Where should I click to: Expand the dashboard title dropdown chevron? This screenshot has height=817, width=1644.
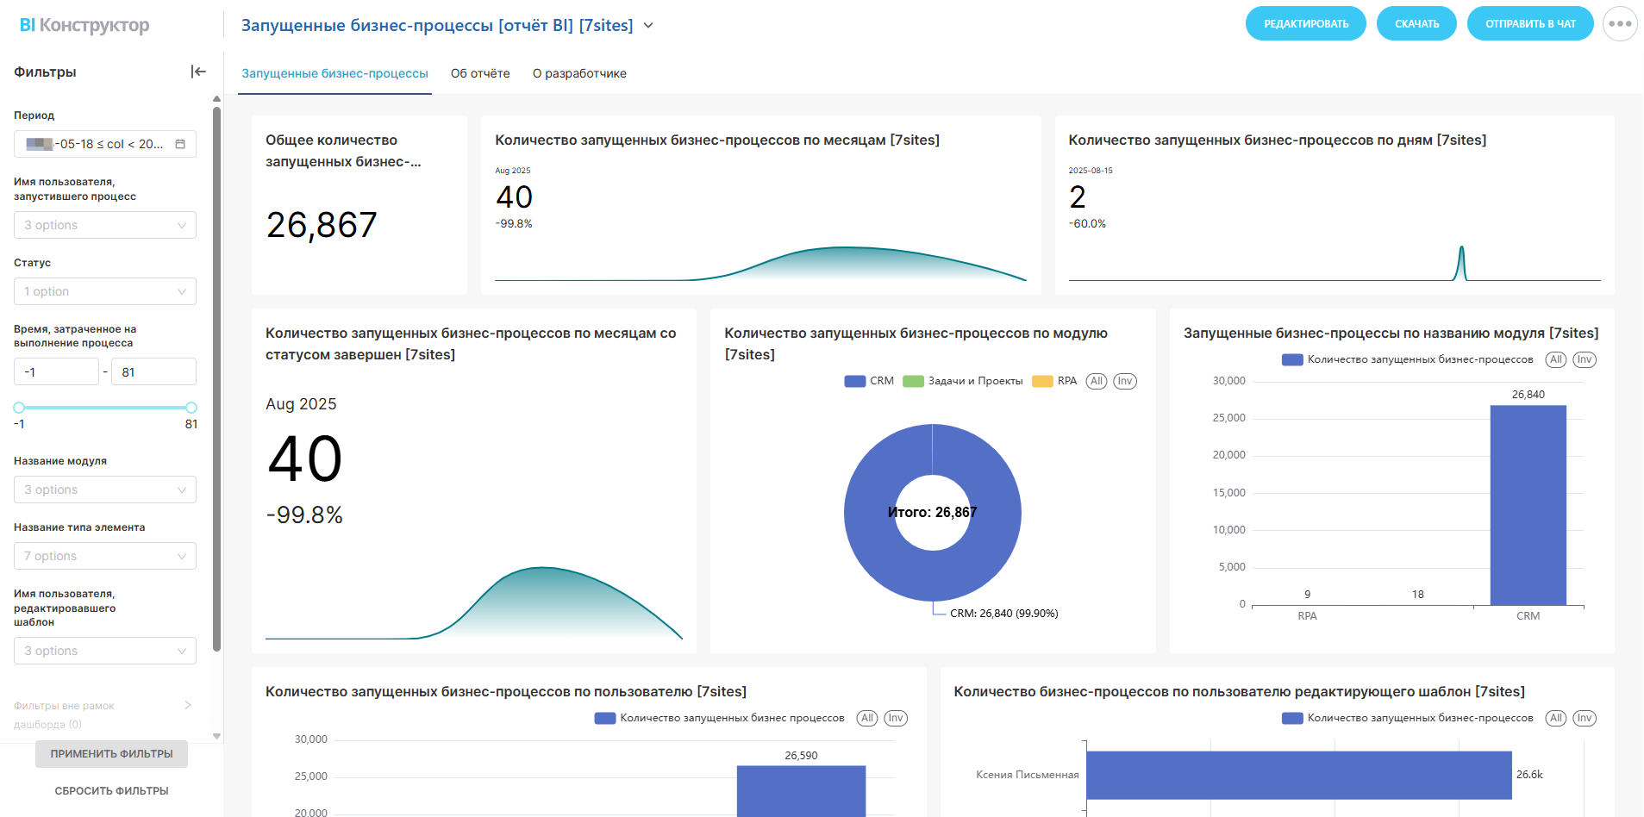[x=648, y=26]
